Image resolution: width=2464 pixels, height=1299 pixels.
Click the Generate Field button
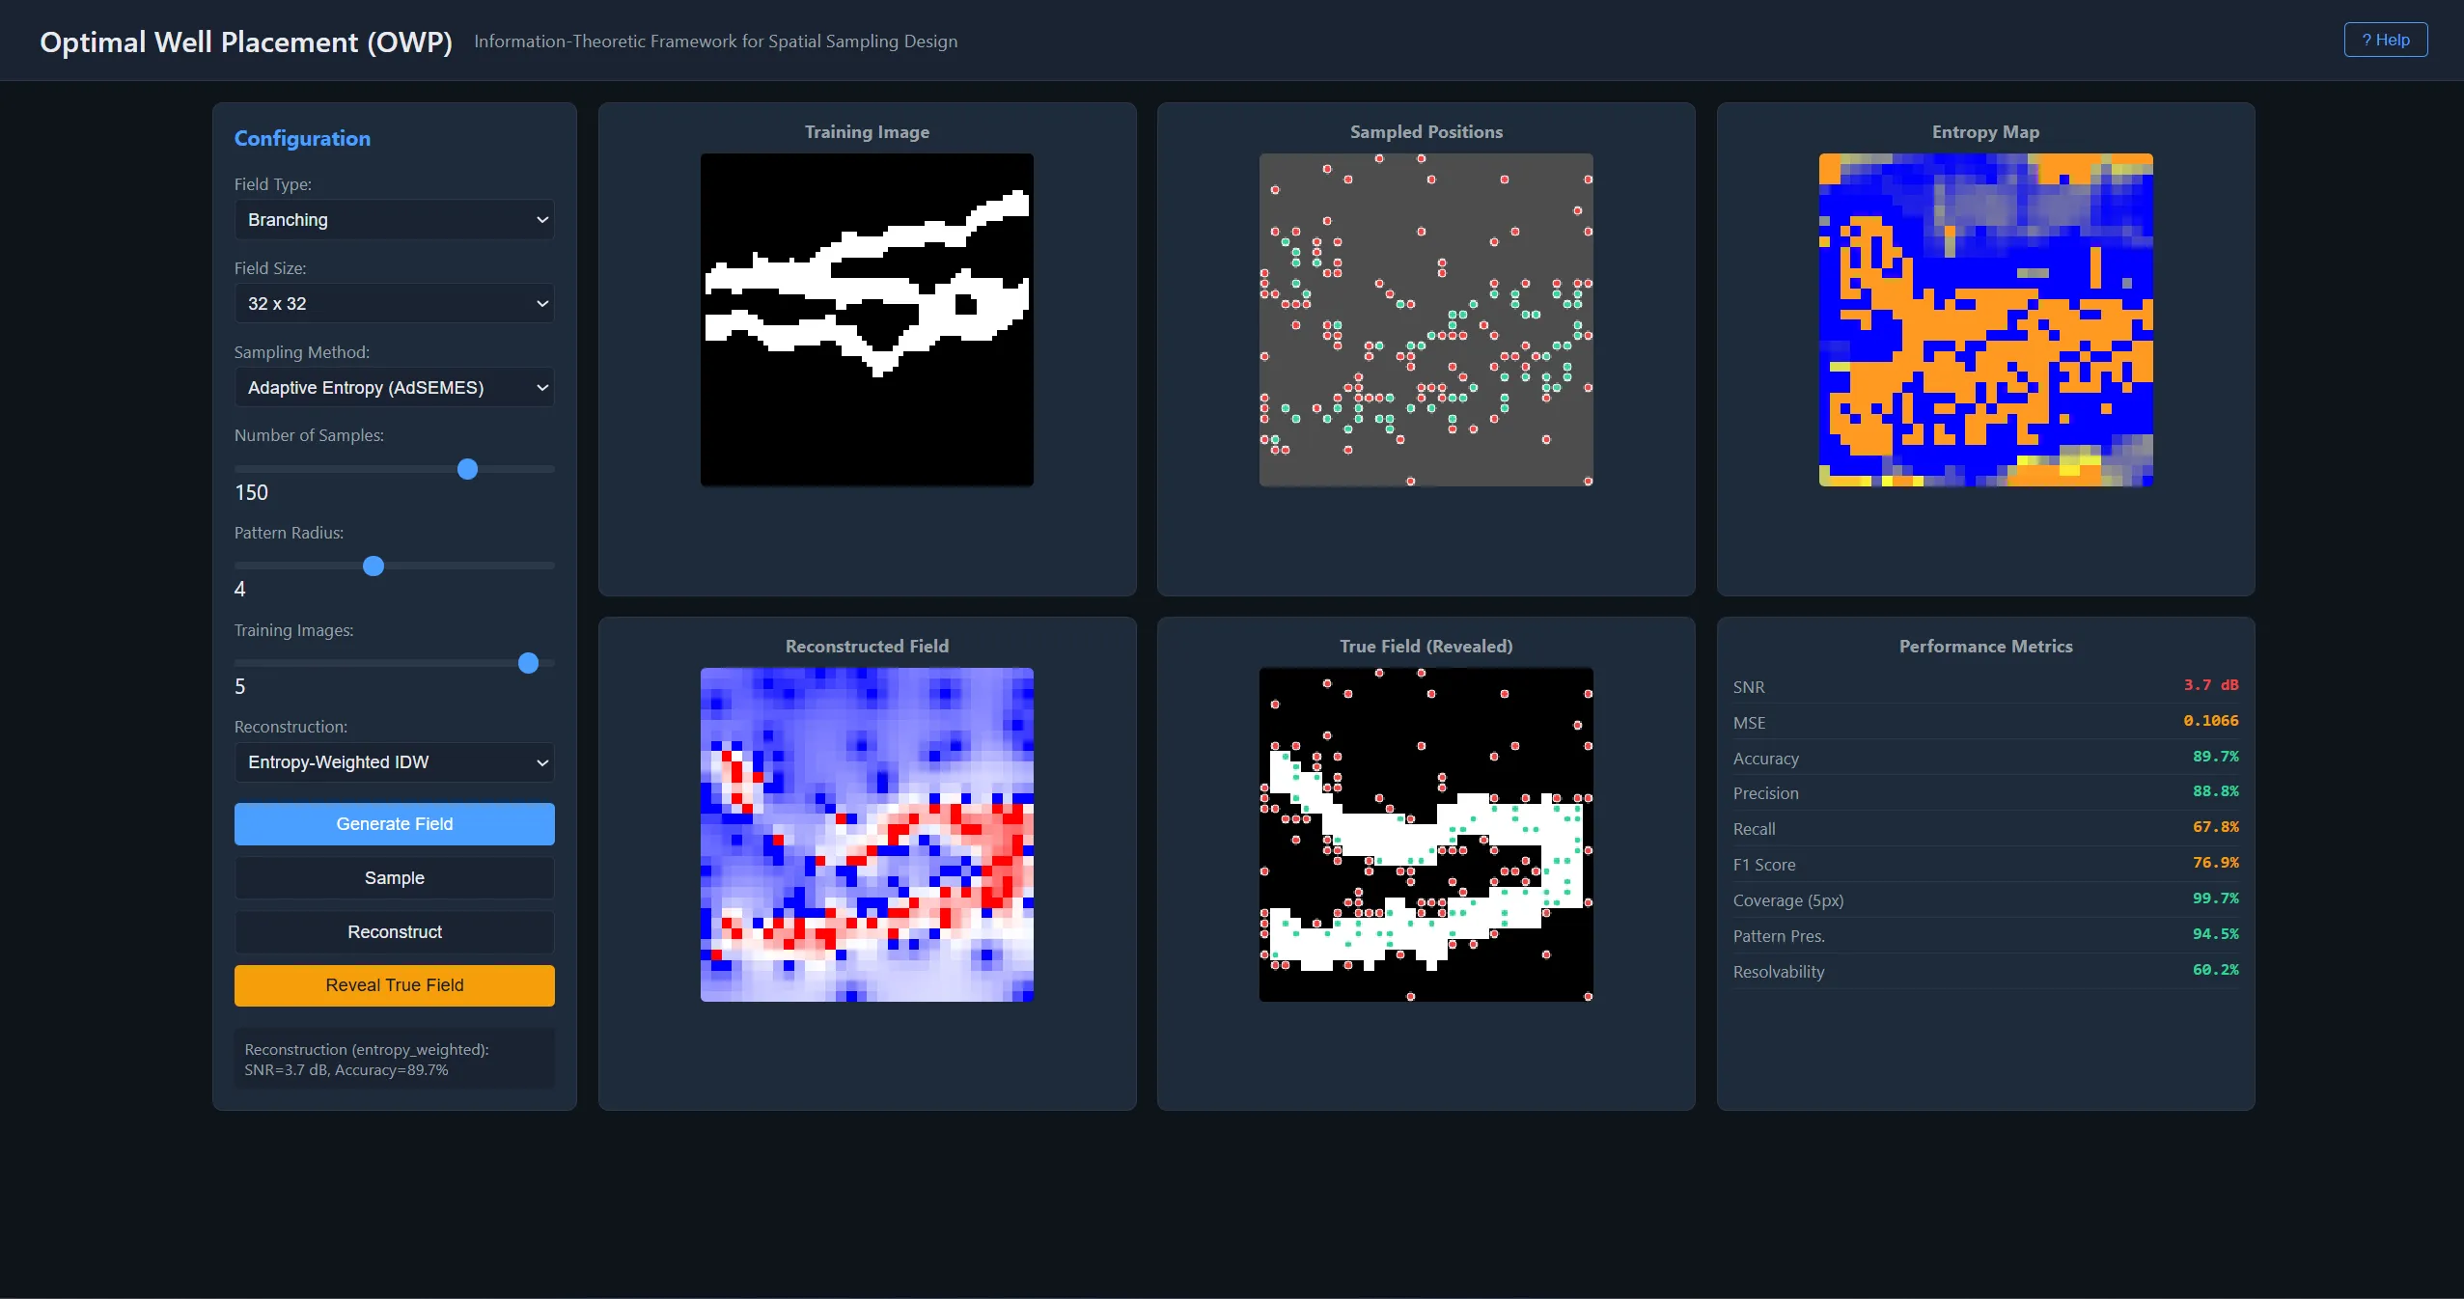click(394, 823)
